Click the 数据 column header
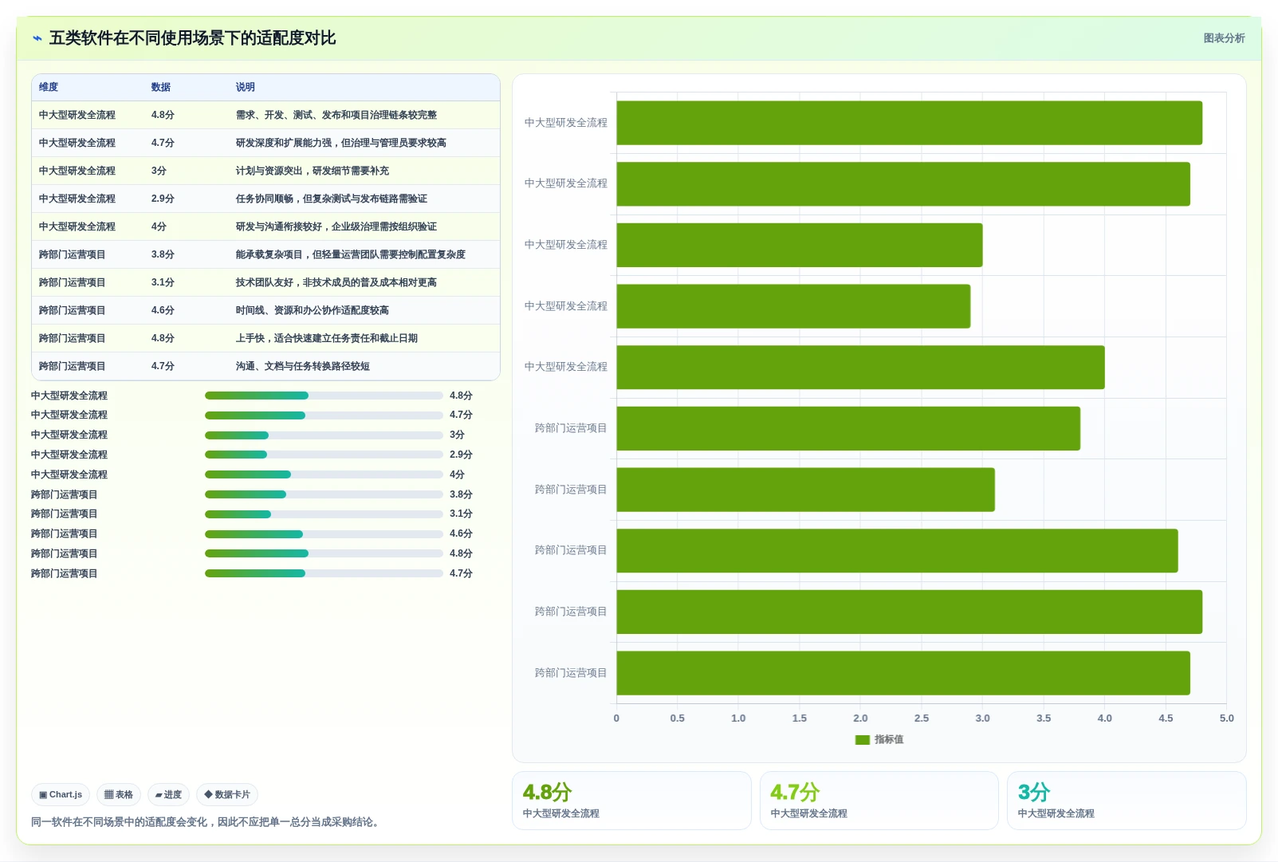The height and width of the screenshot is (862, 1278). [161, 87]
